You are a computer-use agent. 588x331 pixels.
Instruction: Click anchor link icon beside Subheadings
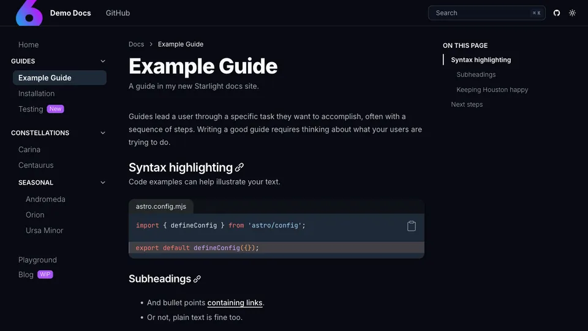pos(197,279)
